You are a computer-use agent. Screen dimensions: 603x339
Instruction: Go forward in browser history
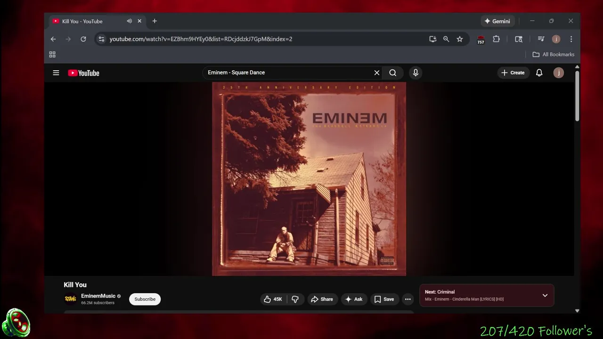pos(68,39)
